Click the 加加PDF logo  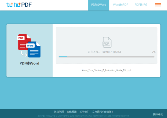[x=19, y=5]
